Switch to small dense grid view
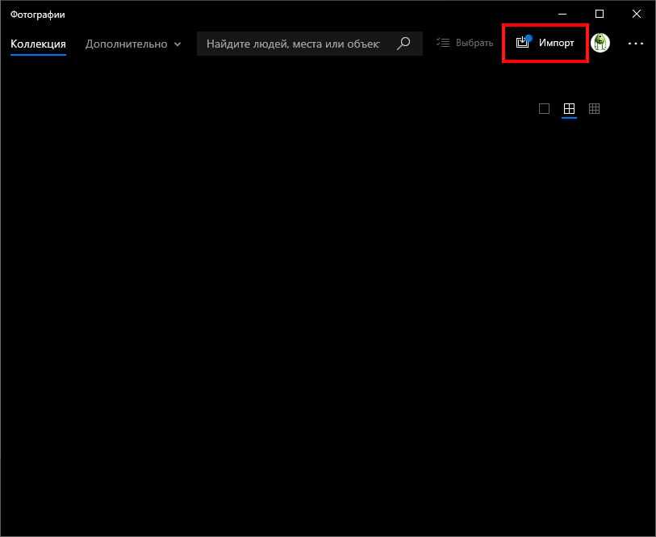 [595, 109]
